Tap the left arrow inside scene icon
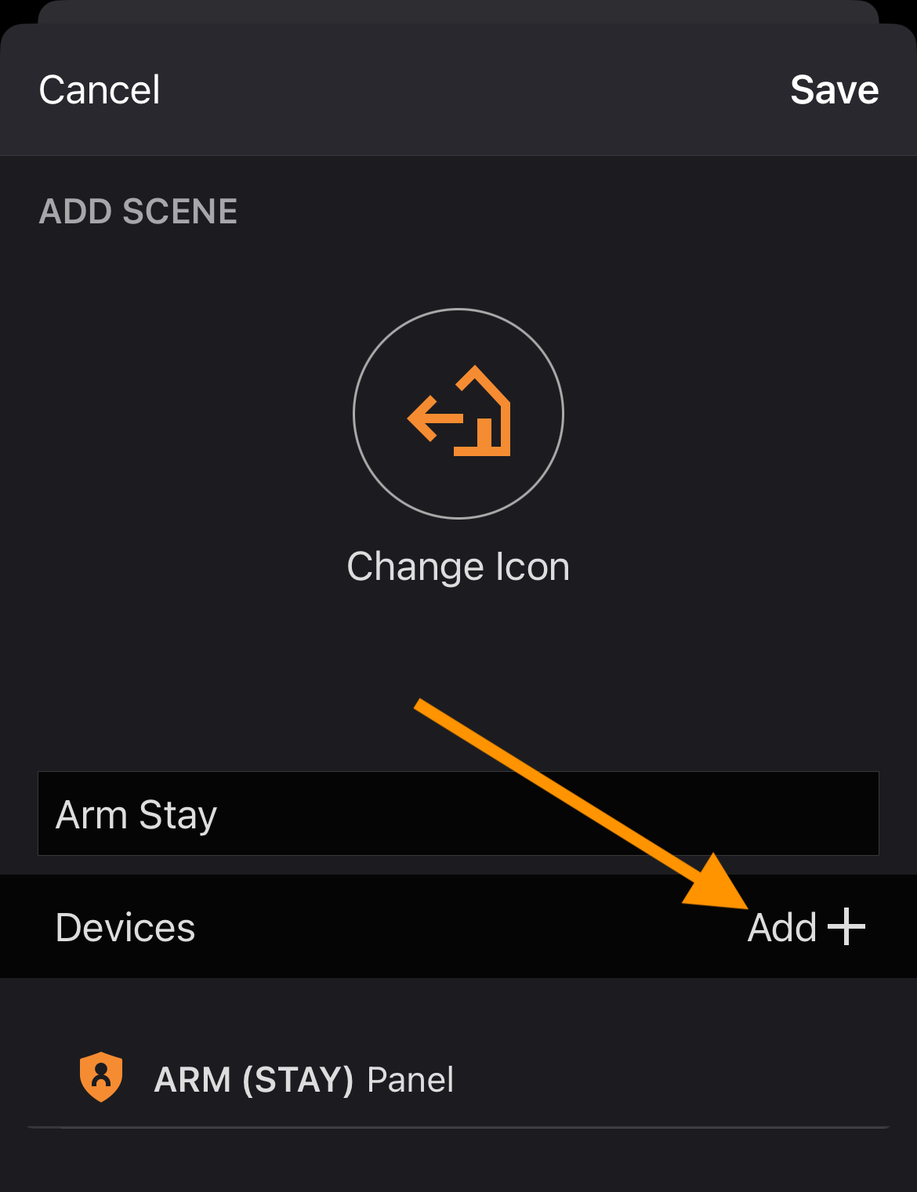Viewport: 917px width, 1192px height. tap(435, 418)
